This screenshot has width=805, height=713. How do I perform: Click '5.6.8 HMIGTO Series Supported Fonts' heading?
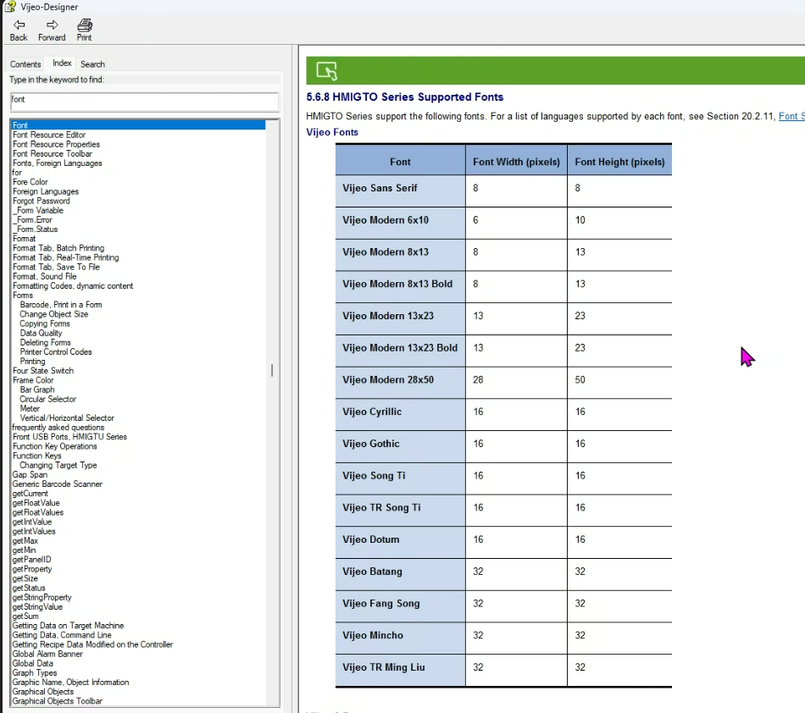404,97
